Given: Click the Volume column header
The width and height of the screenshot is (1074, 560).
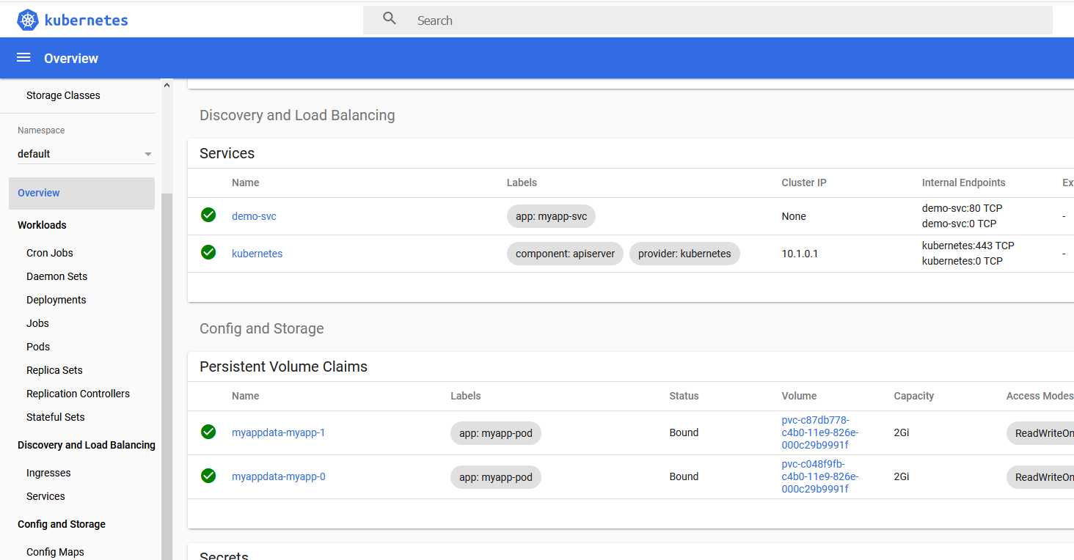Looking at the screenshot, I should tap(799, 396).
